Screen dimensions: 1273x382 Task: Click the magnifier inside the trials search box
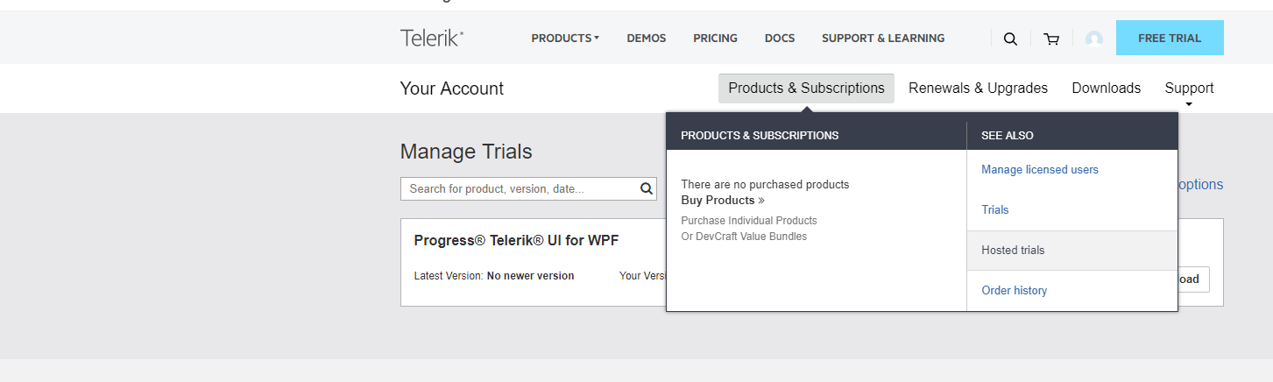[x=647, y=188]
